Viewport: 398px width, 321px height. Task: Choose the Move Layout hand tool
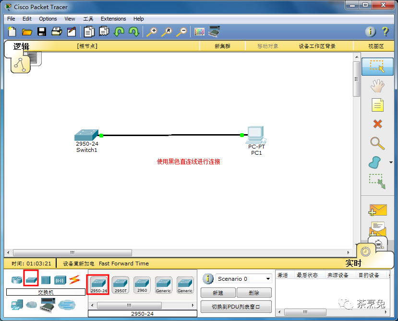coord(377,86)
